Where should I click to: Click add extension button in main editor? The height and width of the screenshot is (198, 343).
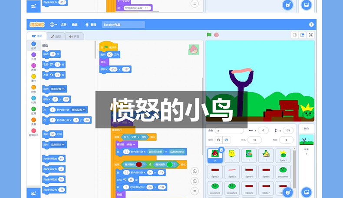pos(33,193)
